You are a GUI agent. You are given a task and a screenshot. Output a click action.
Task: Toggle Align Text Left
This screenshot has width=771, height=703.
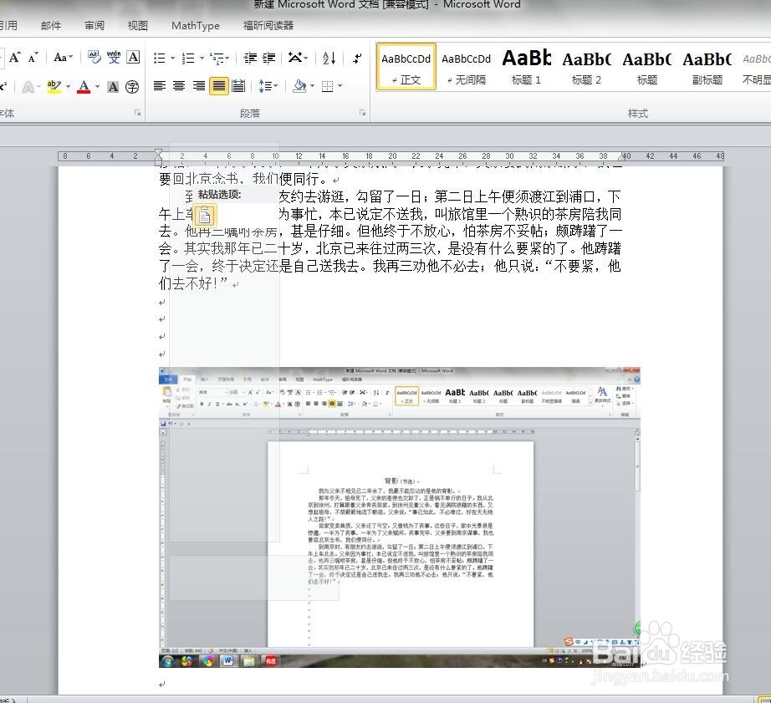(x=160, y=87)
